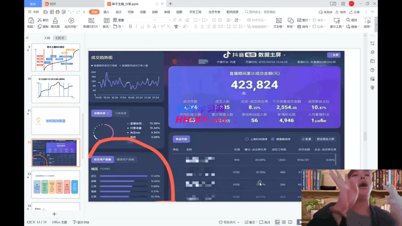Expand the Select (选择) dropdown
This screenshot has width=402, height=226.
point(371,27)
